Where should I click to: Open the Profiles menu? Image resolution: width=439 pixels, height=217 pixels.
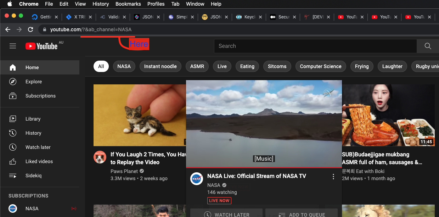[156, 4]
